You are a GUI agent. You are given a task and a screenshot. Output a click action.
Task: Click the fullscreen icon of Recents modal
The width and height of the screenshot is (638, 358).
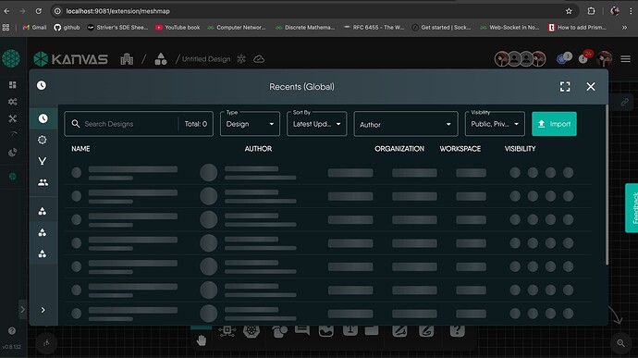[x=565, y=87]
